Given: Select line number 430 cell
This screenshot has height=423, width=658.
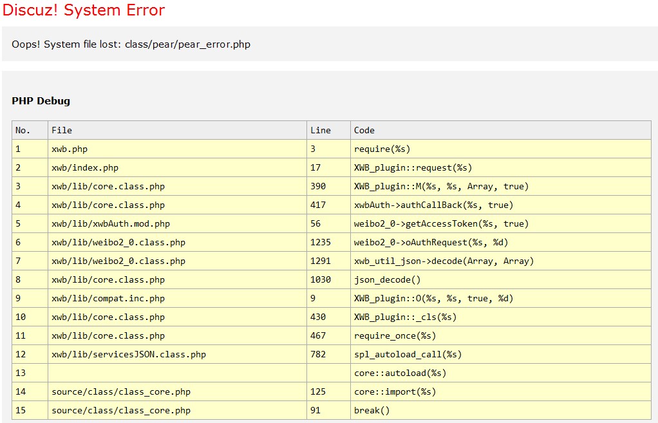Looking at the screenshot, I should 328,317.
